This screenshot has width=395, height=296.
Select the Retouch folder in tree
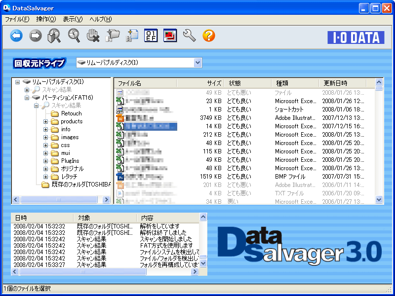pyautogui.click(x=71, y=113)
